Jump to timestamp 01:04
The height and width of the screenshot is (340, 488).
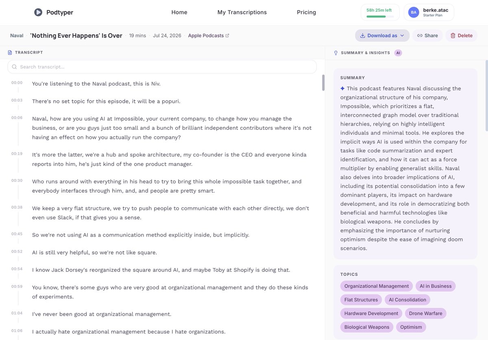click(17, 314)
